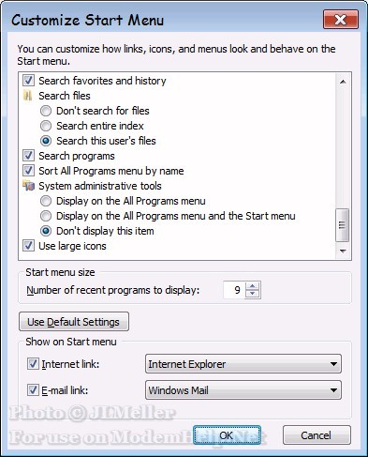Image resolution: width=368 pixels, height=457 pixels.
Task: Click the System administrative tools icon
Action: (28, 186)
